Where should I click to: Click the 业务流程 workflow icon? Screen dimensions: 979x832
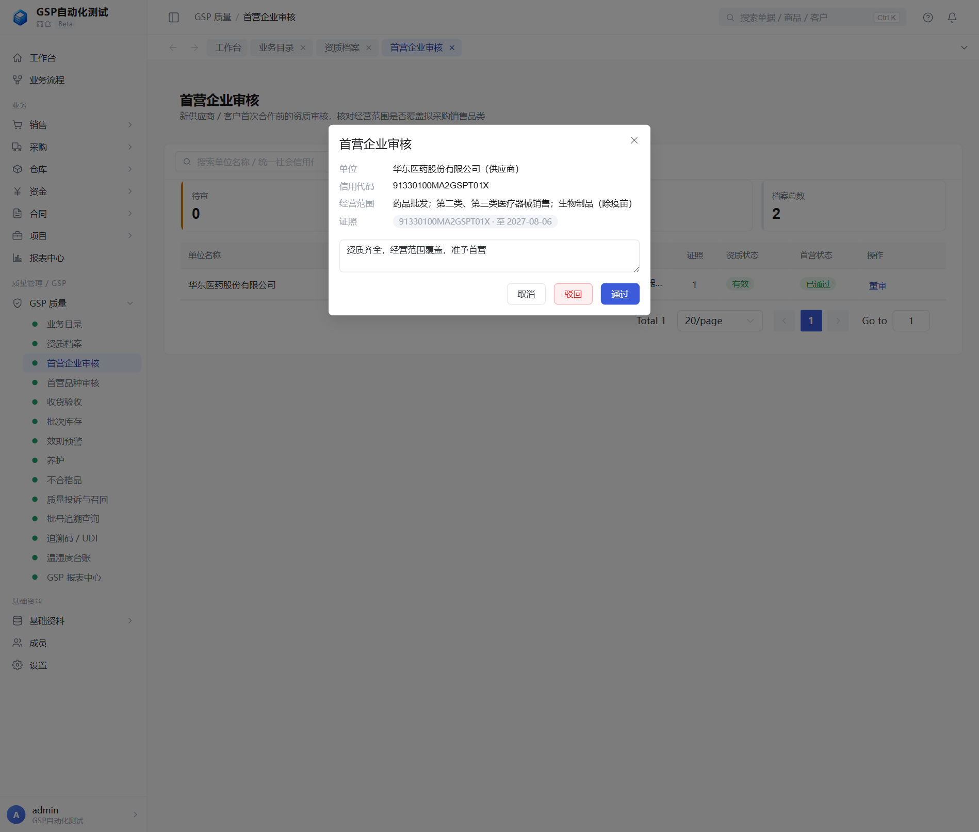coord(18,80)
